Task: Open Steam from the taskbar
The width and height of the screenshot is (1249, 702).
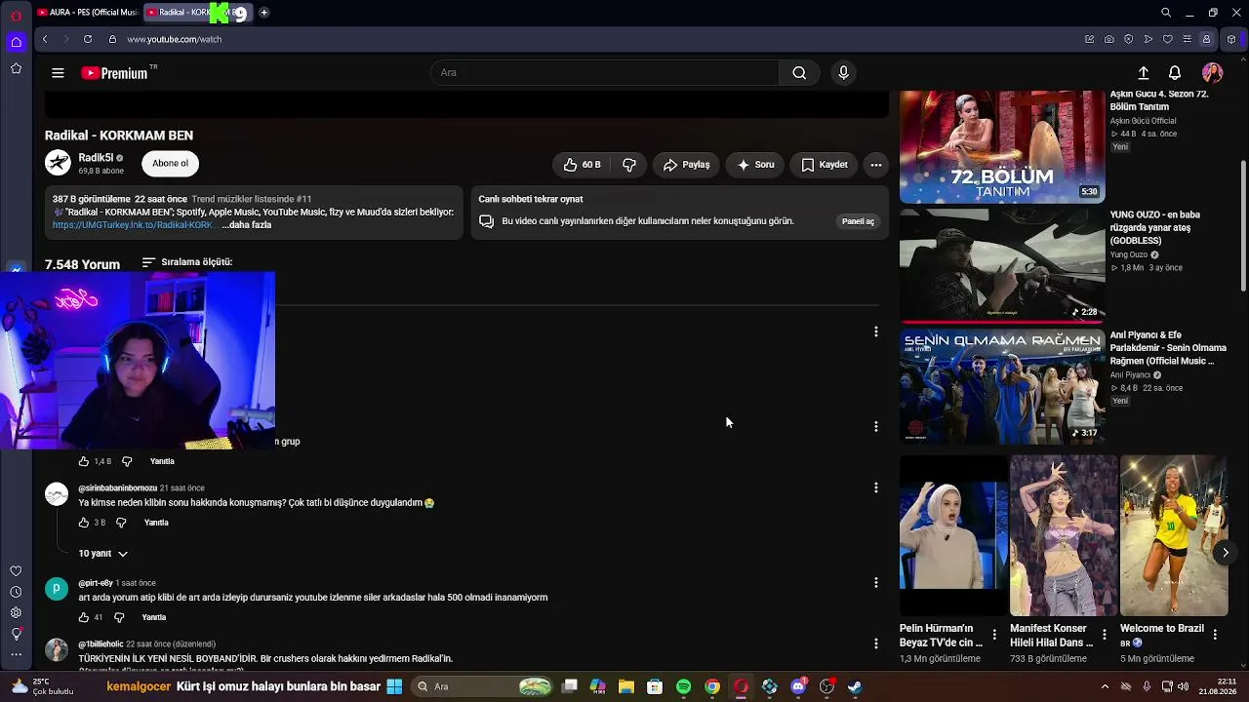Action: pyautogui.click(x=855, y=686)
